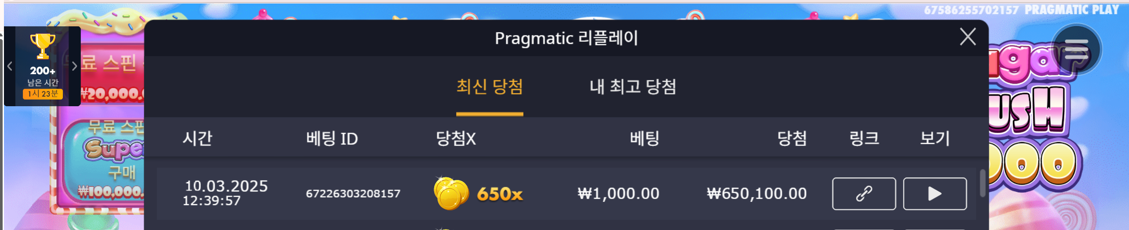Screen dimensions: 1129x230
Task: Play the 650x win replay
Action: point(935,194)
